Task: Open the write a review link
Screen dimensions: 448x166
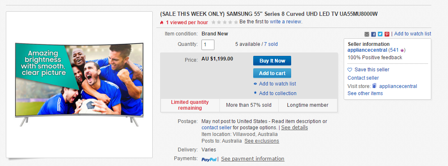Action: (285, 21)
